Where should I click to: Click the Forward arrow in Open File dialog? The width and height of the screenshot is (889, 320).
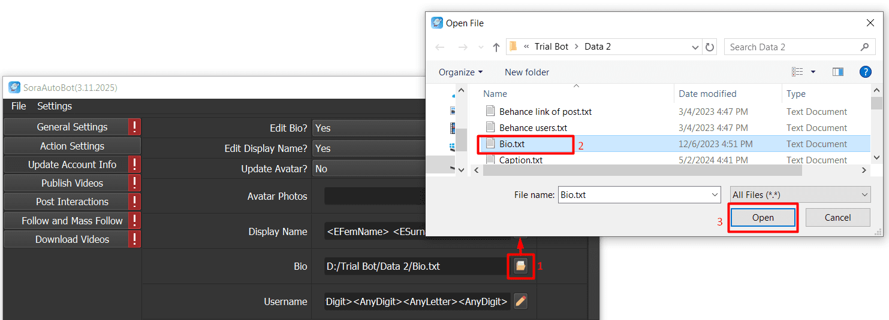(462, 47)
